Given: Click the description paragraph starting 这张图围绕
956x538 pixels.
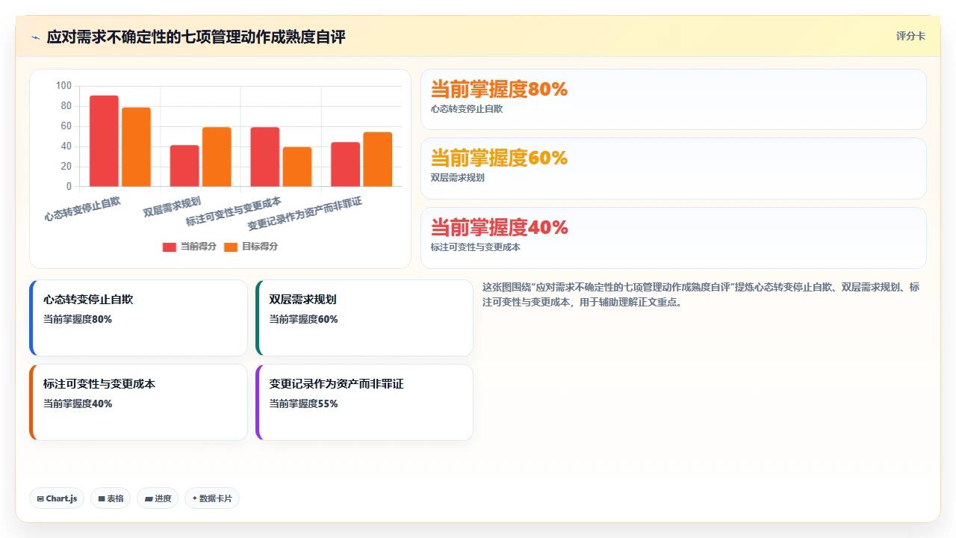Looking at the screenshot, I should click(x=701, y=294).
